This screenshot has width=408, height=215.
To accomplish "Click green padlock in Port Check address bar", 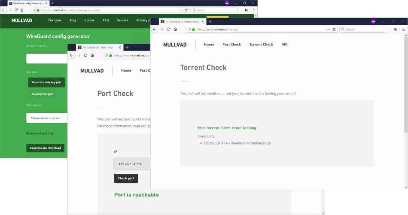I will (x=110, y=55).
